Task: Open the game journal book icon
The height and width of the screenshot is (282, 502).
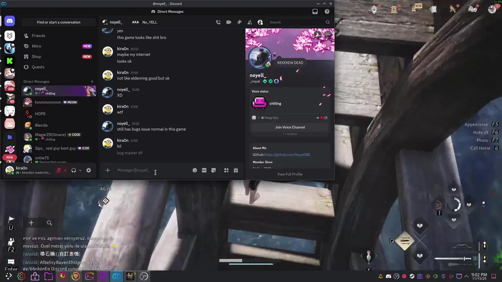Action: coord(473,9)
